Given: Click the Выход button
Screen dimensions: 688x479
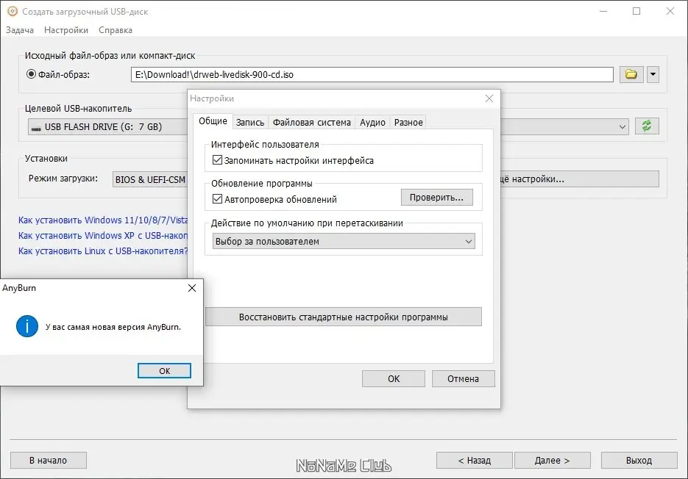Looking at the screenshot, I should click(639, 460).
